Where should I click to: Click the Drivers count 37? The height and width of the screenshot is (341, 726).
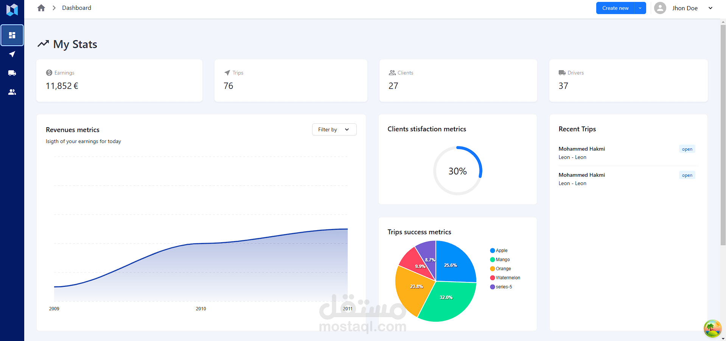point(563,86)
